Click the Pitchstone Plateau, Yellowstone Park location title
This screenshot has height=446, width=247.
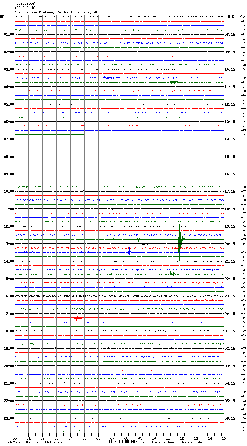pos(57,12)
